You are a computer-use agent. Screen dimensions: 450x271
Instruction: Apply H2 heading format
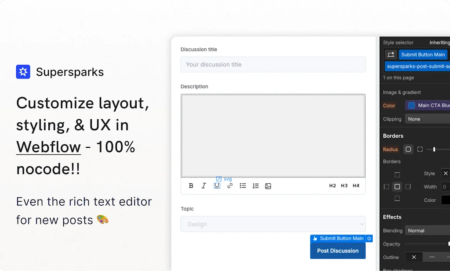tap(333, 186)
